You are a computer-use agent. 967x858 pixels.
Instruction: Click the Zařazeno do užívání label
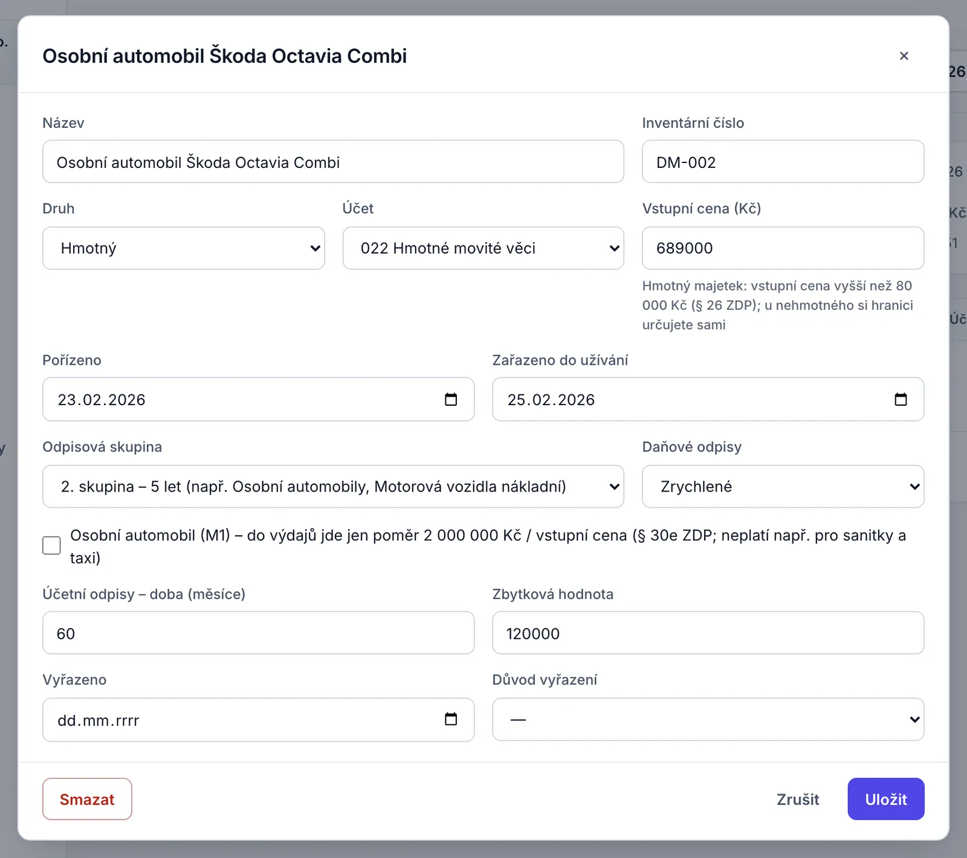pos(560,360)
